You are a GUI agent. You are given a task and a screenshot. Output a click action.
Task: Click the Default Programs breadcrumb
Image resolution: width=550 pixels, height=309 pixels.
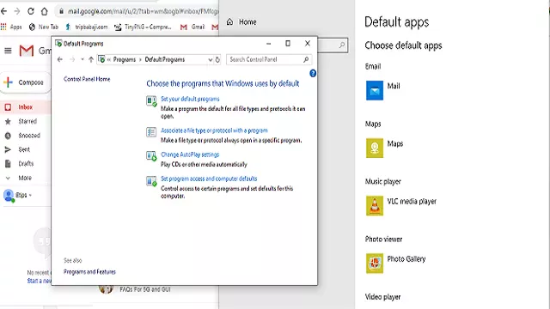(x=164, y=59)
